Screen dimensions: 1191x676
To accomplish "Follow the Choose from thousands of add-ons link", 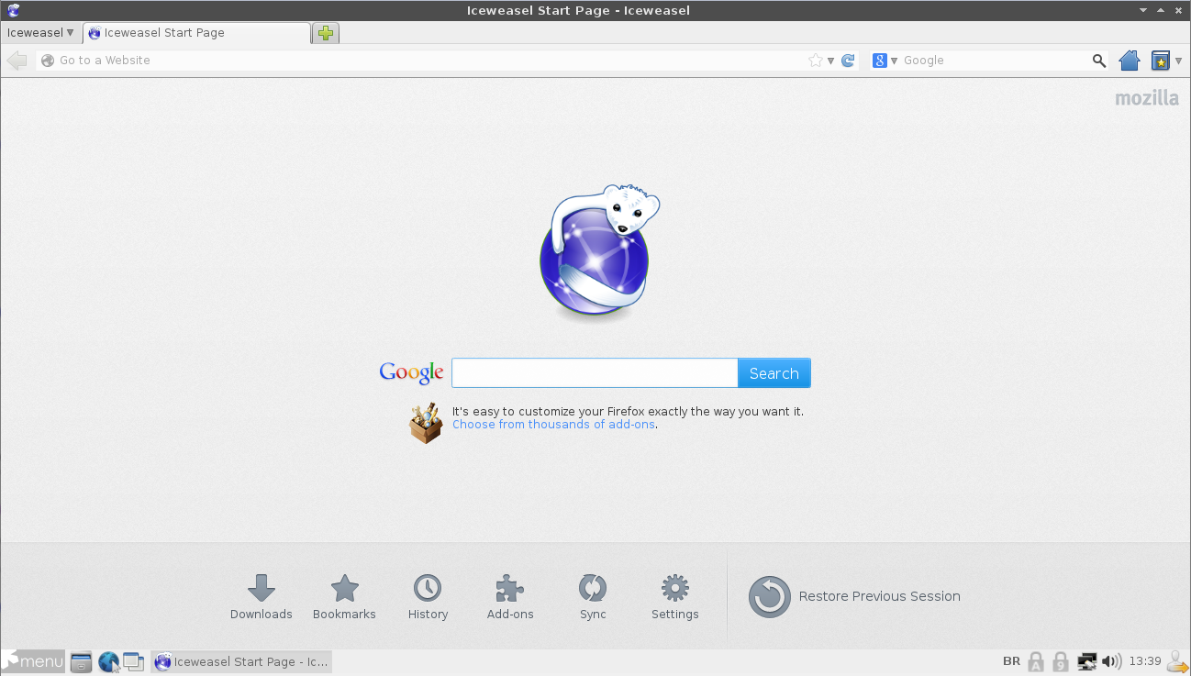I will point(554,425).
